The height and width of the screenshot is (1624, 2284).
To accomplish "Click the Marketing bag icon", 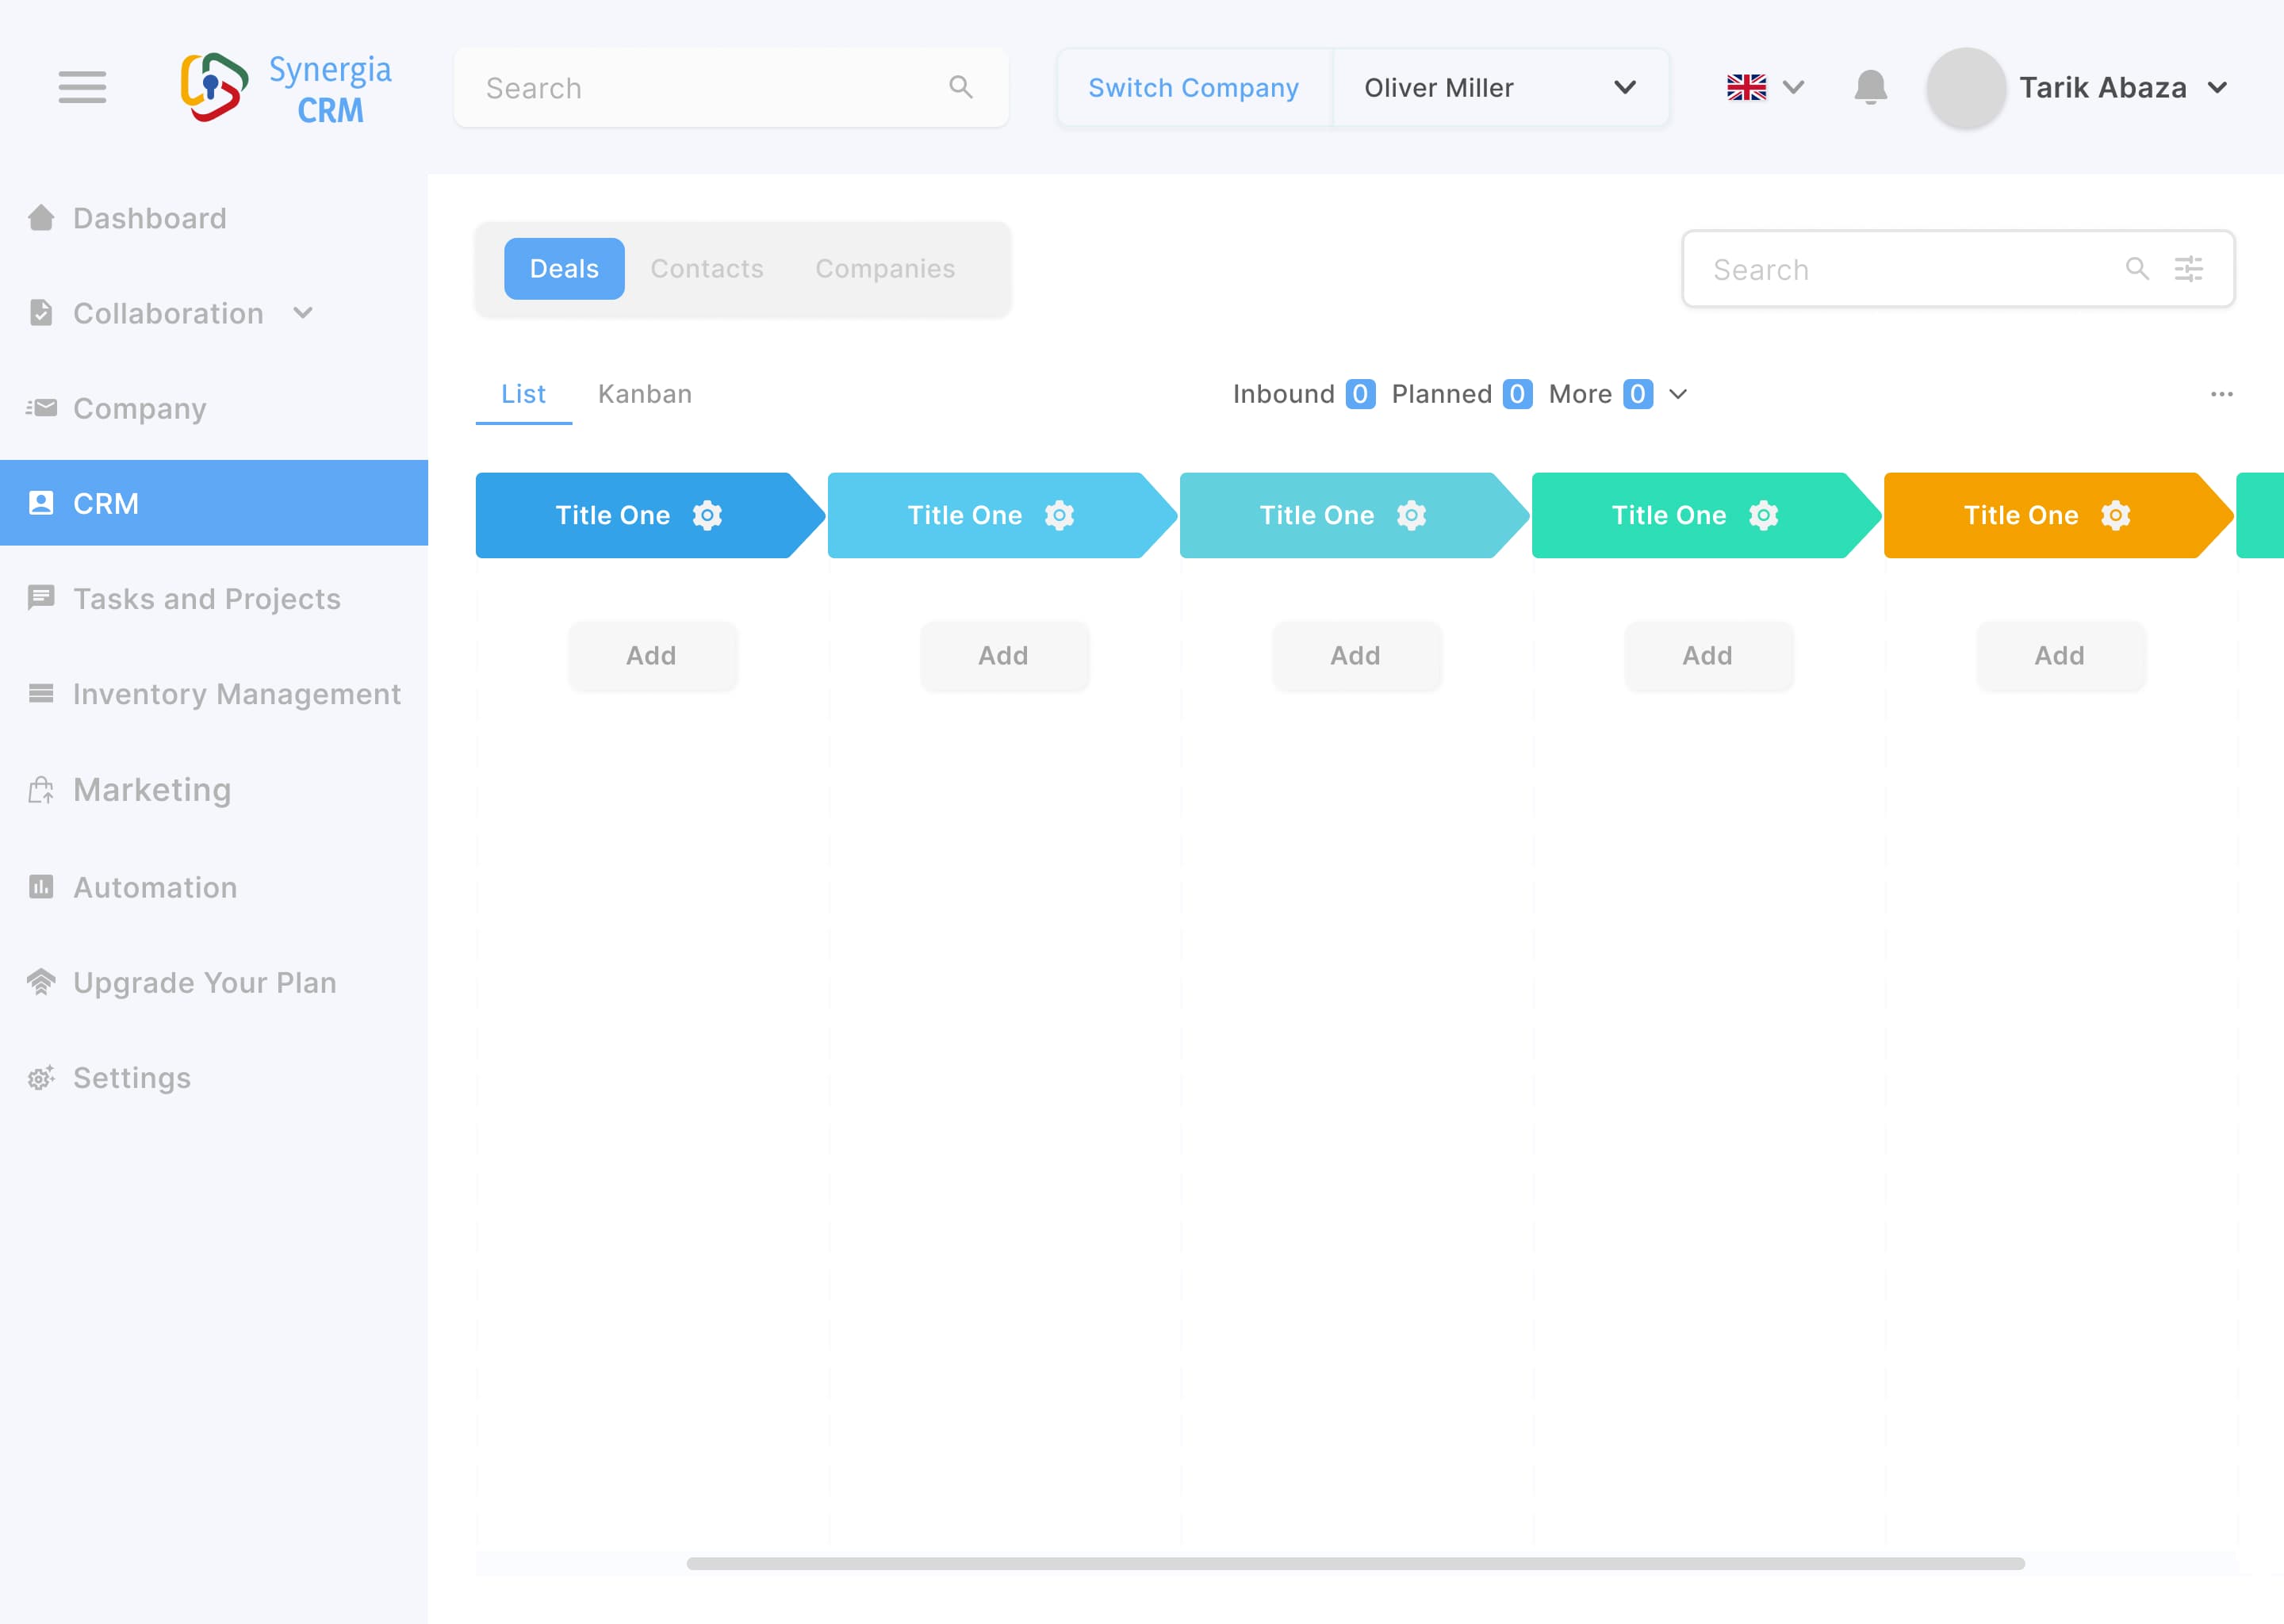I will [x=41, y=790].
